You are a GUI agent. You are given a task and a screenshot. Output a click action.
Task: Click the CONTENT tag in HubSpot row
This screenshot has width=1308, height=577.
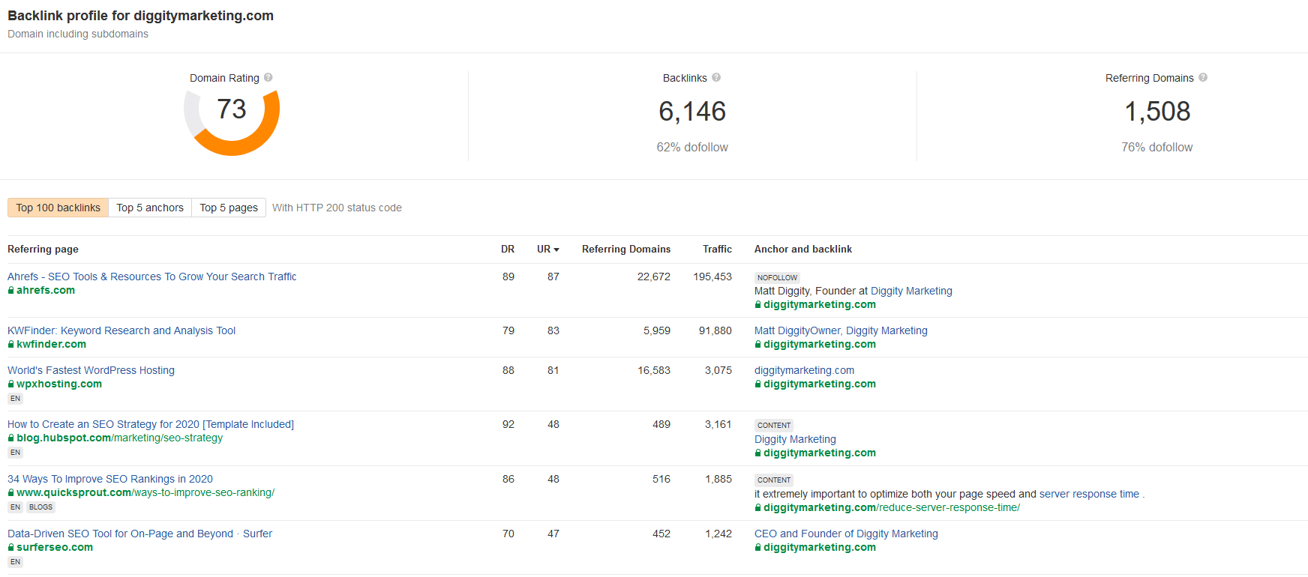coord(774,425)
